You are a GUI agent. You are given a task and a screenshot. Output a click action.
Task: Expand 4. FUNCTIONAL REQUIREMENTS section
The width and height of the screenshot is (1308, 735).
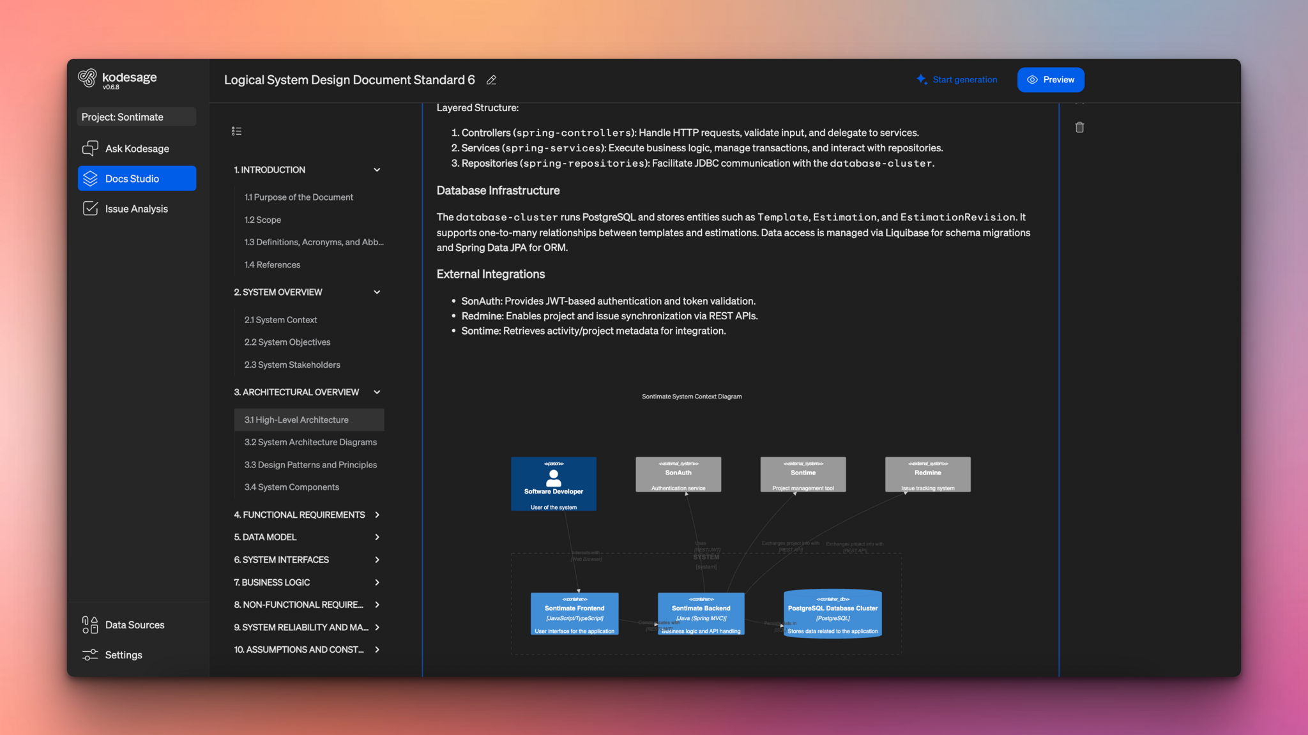click(x=377, y=515)
